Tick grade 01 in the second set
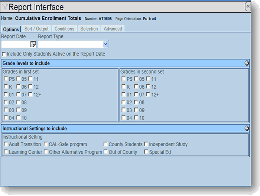The width and height of the screenshot is (260, 196). (124, 94)
